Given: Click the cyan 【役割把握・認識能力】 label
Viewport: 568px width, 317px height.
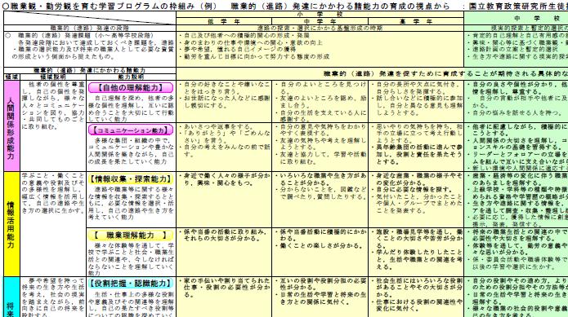Looking at the screenshot, I should [131, 284].
